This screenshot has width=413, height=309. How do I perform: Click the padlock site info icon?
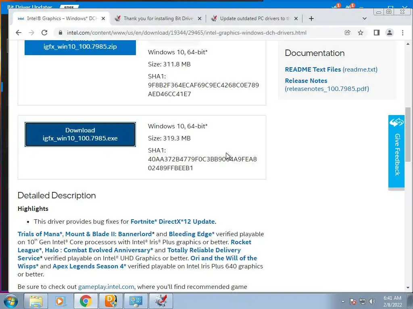click(x=60, y=33)
